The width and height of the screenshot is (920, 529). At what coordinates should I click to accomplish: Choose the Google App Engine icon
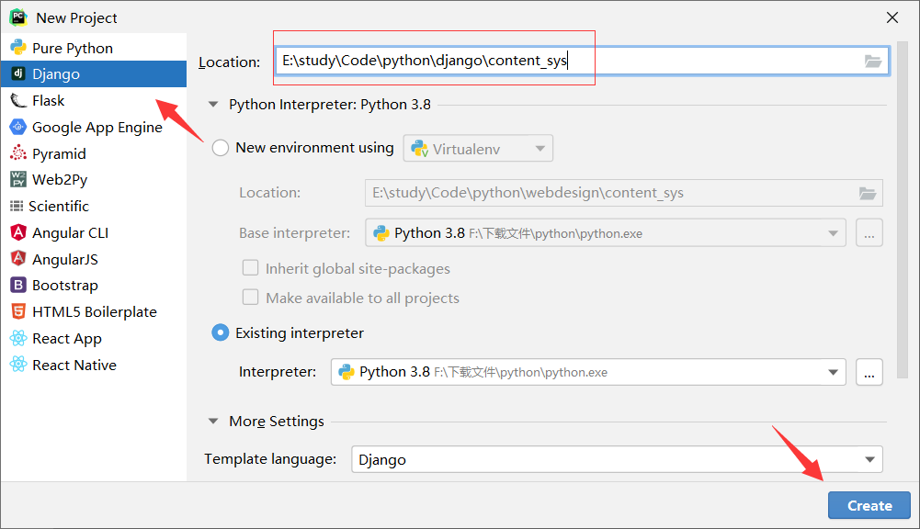coord(18,128)
